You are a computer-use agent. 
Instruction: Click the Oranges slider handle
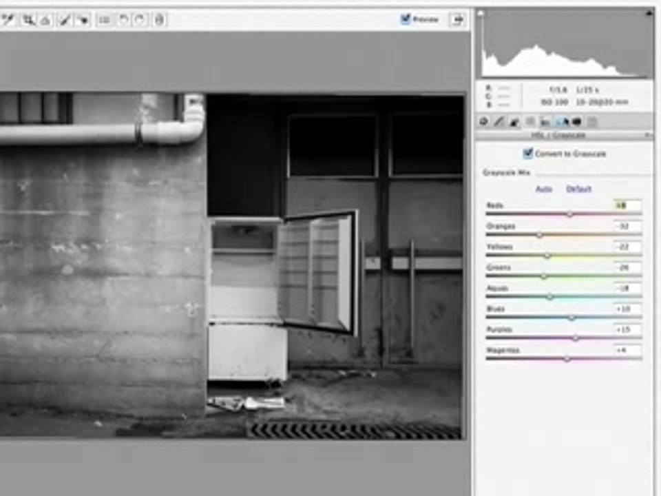click(x=540, y=235)
